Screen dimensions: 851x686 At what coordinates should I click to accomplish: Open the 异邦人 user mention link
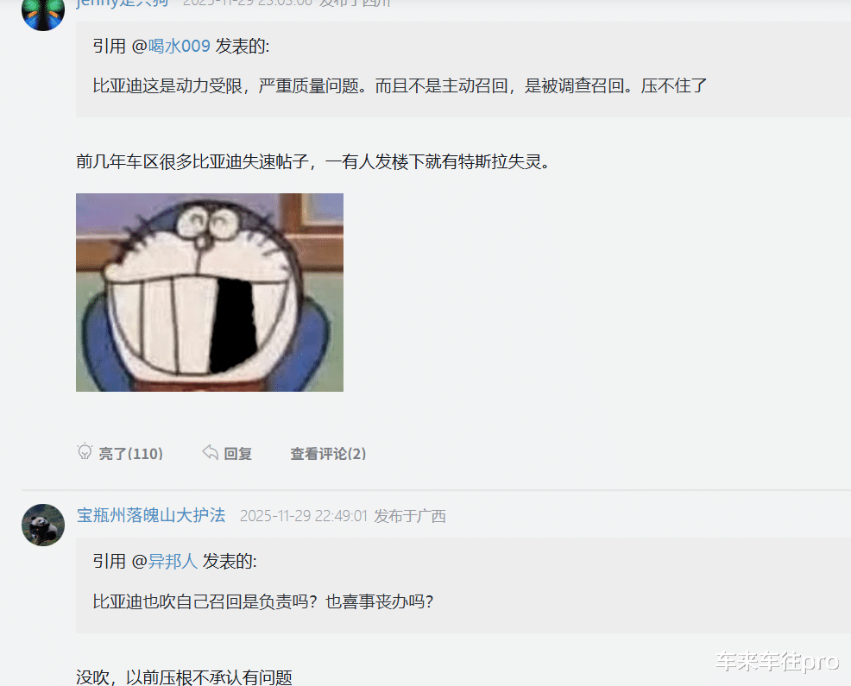click(x=173, y=561)
